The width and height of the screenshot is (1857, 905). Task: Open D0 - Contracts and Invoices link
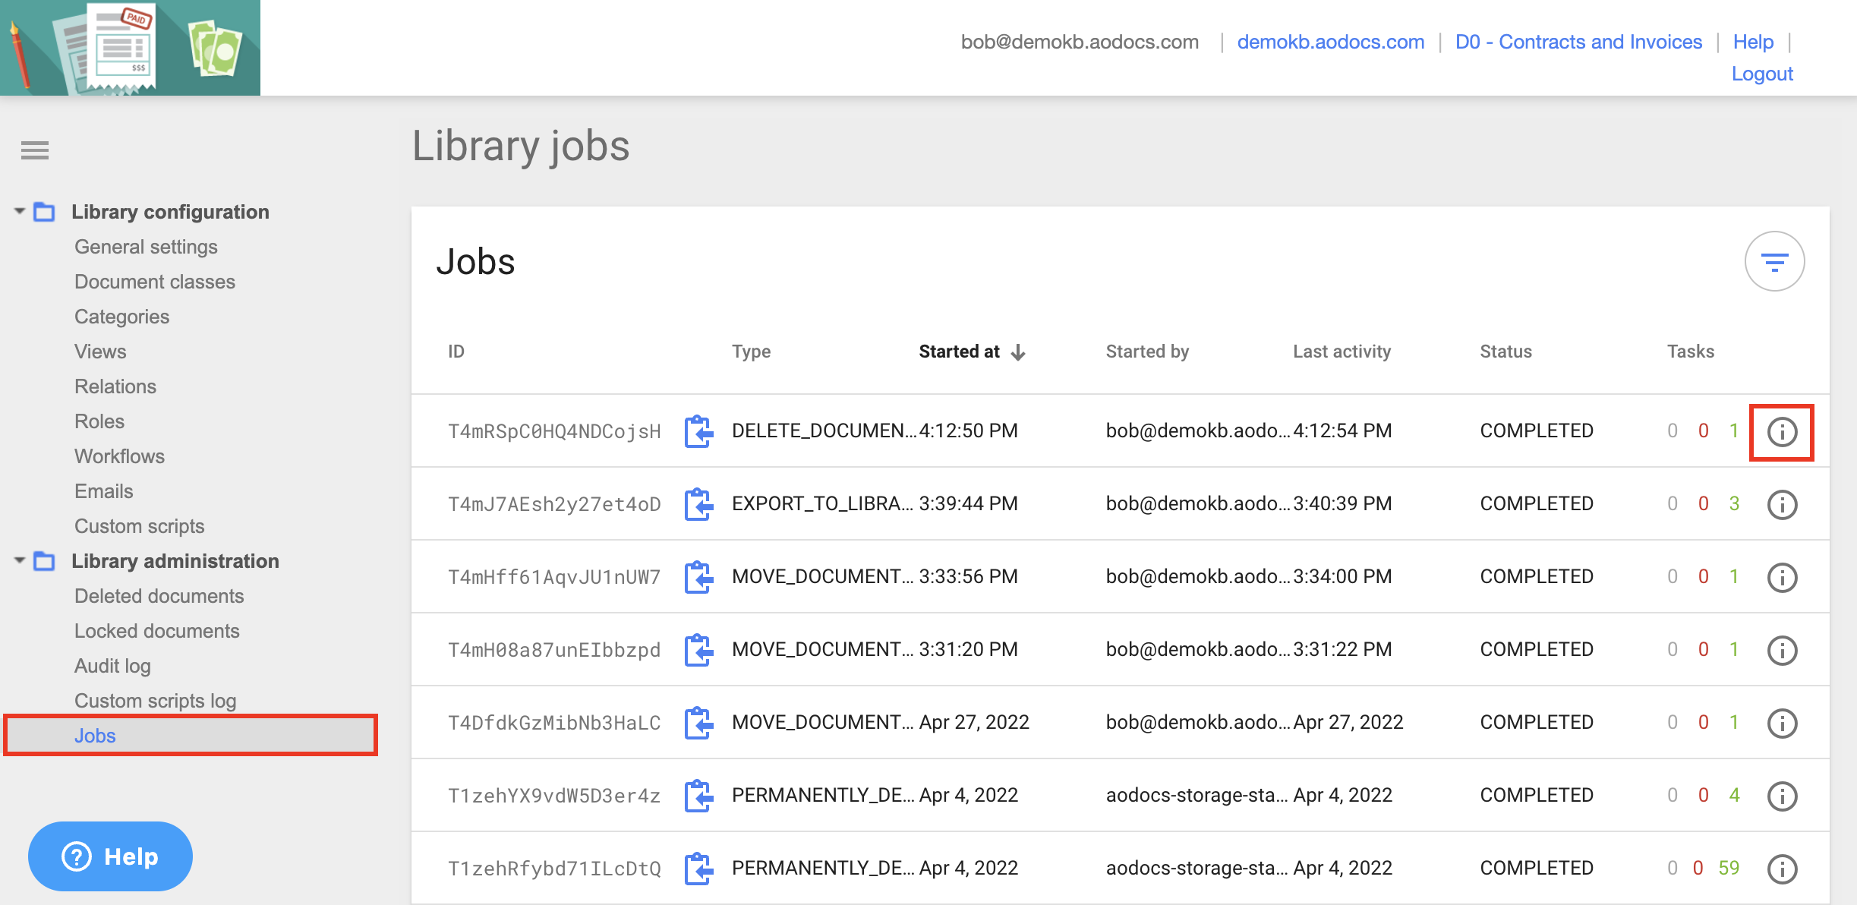click(x=1578, y=42)
